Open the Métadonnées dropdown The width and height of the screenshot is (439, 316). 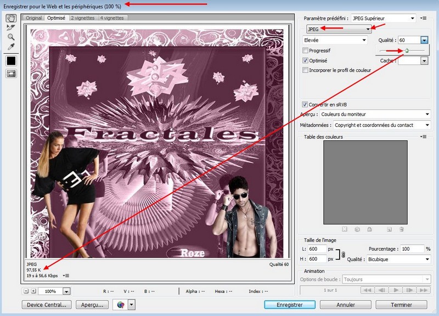coord(382,125)
